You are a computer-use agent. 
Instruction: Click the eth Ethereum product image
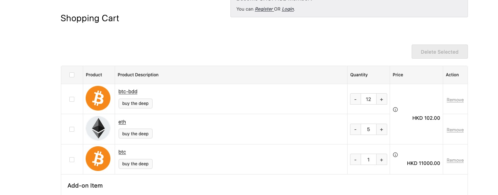98,129
